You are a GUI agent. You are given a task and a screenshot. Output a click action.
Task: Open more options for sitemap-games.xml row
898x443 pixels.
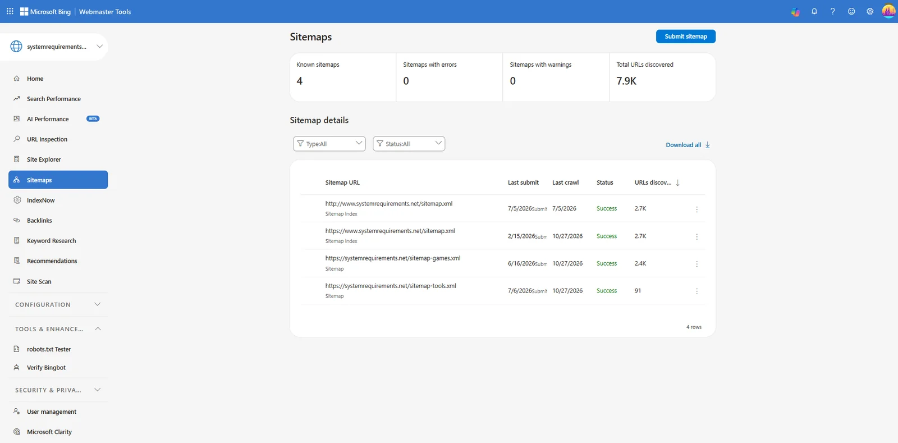click(x=697, y=264)
